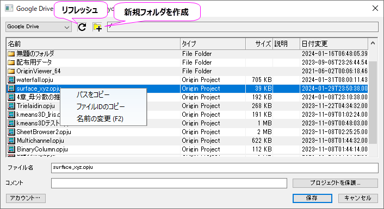Click the Multichannel.opju file icon
The width and height of the screenshot is (384, 209).
[11, 141]
